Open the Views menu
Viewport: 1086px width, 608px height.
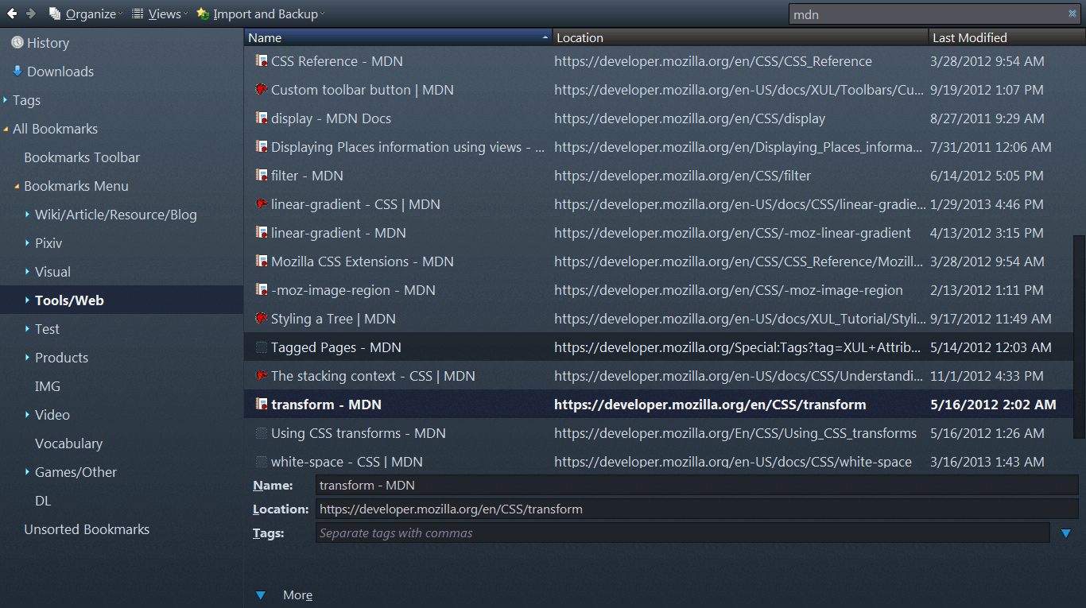[159, 14]
